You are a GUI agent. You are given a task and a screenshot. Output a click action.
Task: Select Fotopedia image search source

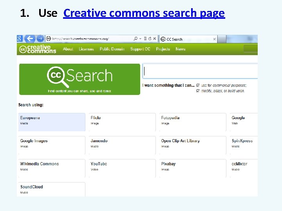coord(193,122)
